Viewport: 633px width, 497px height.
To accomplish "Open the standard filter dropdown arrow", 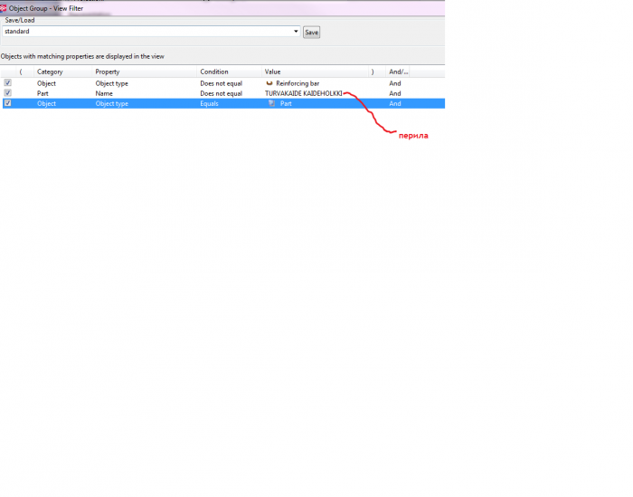I will click(x=296, y=31).
